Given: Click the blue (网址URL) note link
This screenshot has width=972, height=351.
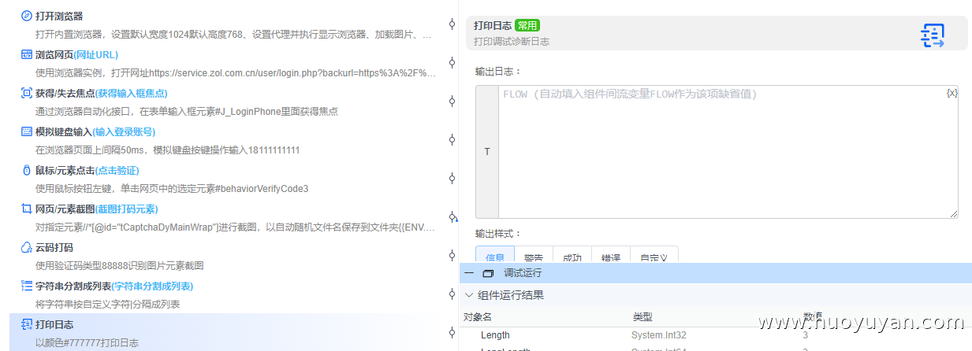Looking at the screenshot, I should click(x=96, y=54).
